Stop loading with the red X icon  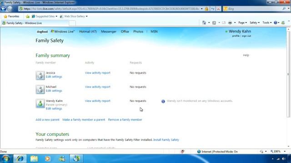218,9
